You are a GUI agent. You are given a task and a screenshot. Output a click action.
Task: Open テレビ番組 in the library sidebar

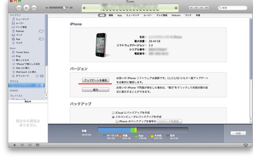click(21, 27)
